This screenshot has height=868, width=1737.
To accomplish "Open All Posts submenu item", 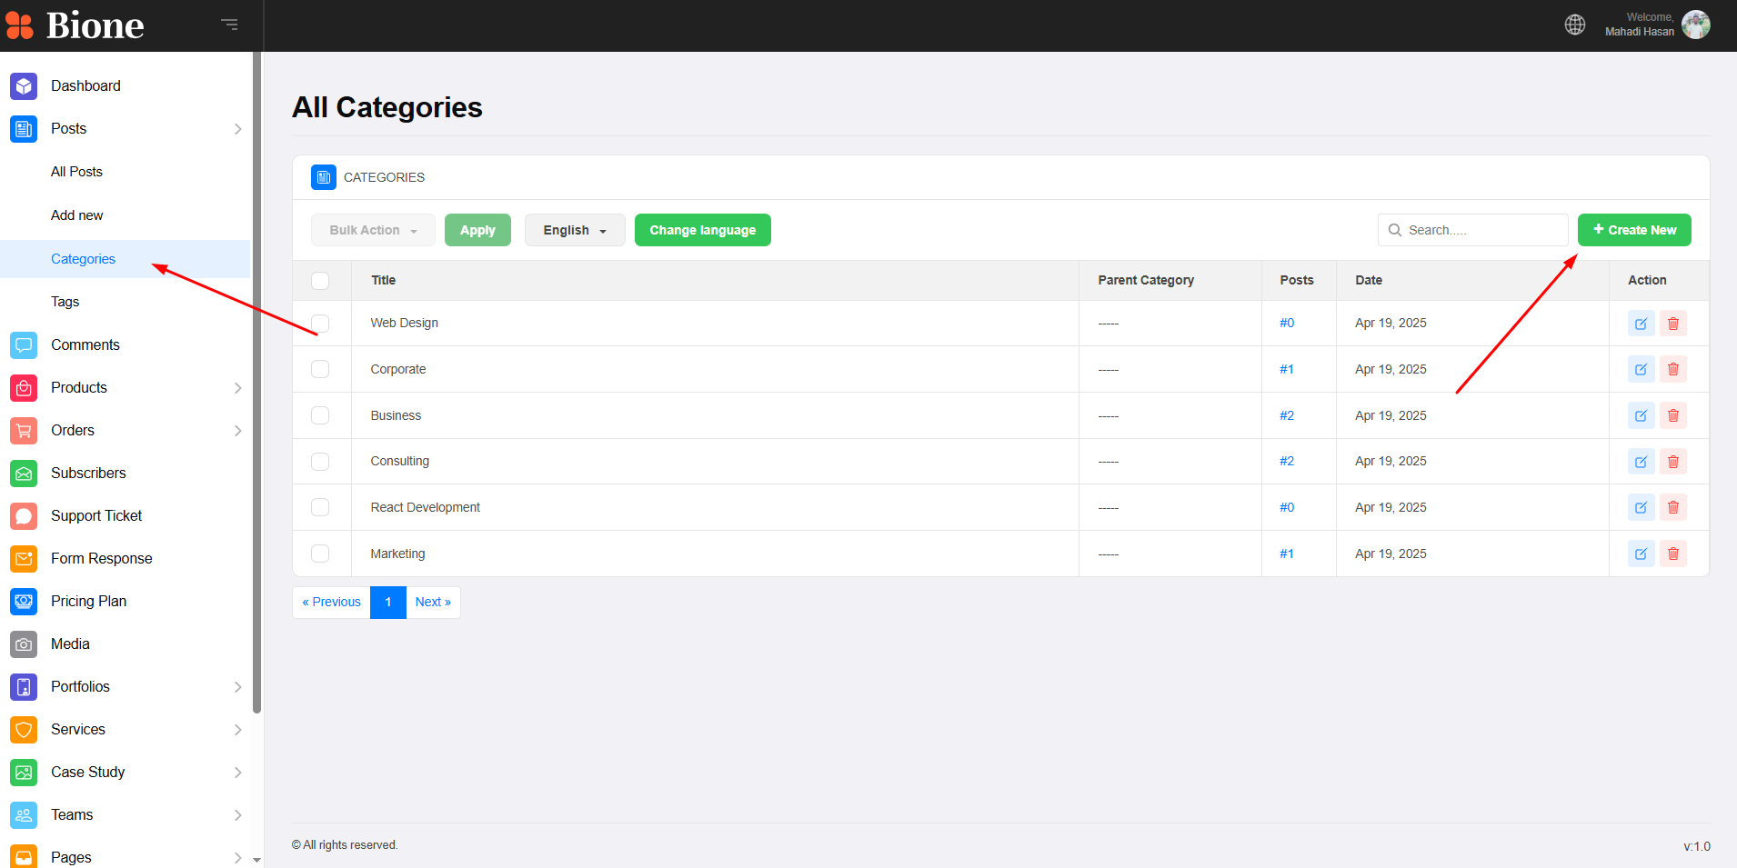I will [76, 172].
